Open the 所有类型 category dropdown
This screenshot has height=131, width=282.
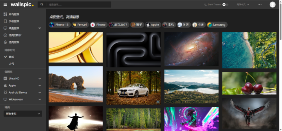[x=23, y=114]
